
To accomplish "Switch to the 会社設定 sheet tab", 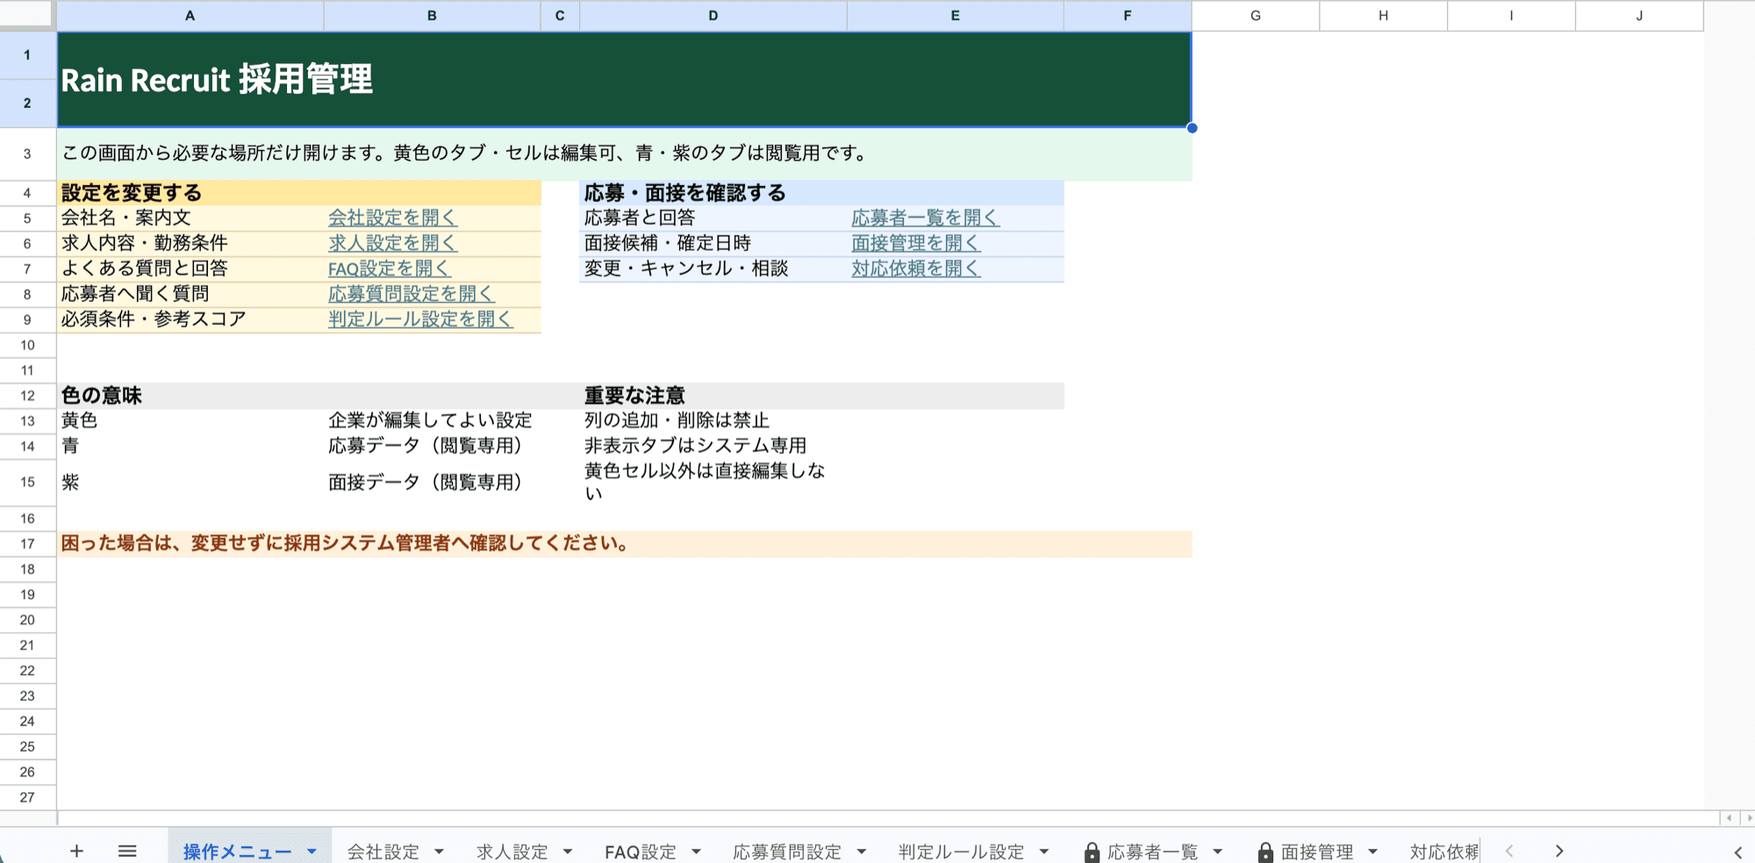I will click(383, 852).
